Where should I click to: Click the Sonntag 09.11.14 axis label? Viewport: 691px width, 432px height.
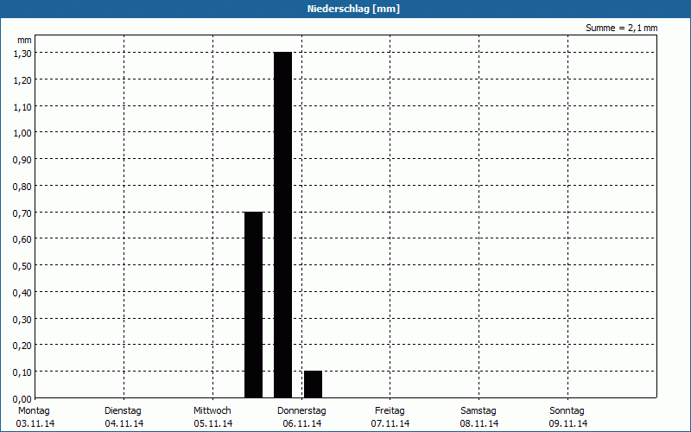coord(567,417)
